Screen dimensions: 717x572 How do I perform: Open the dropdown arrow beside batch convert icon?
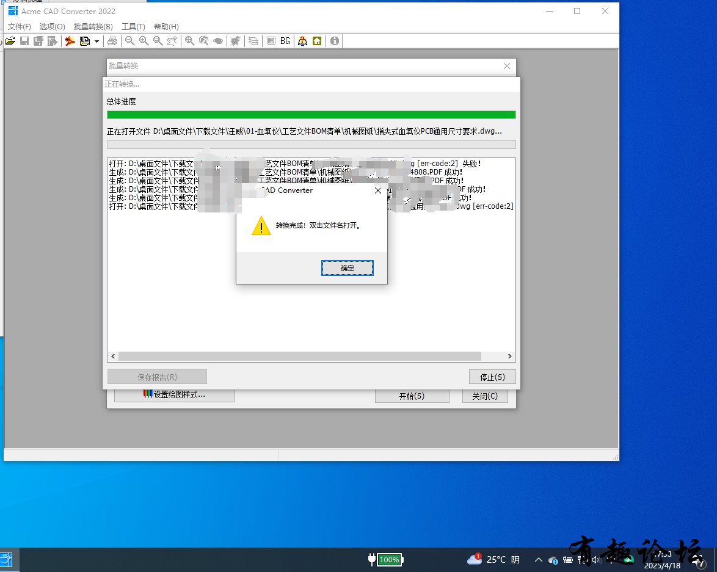click(x=96, y=42)
